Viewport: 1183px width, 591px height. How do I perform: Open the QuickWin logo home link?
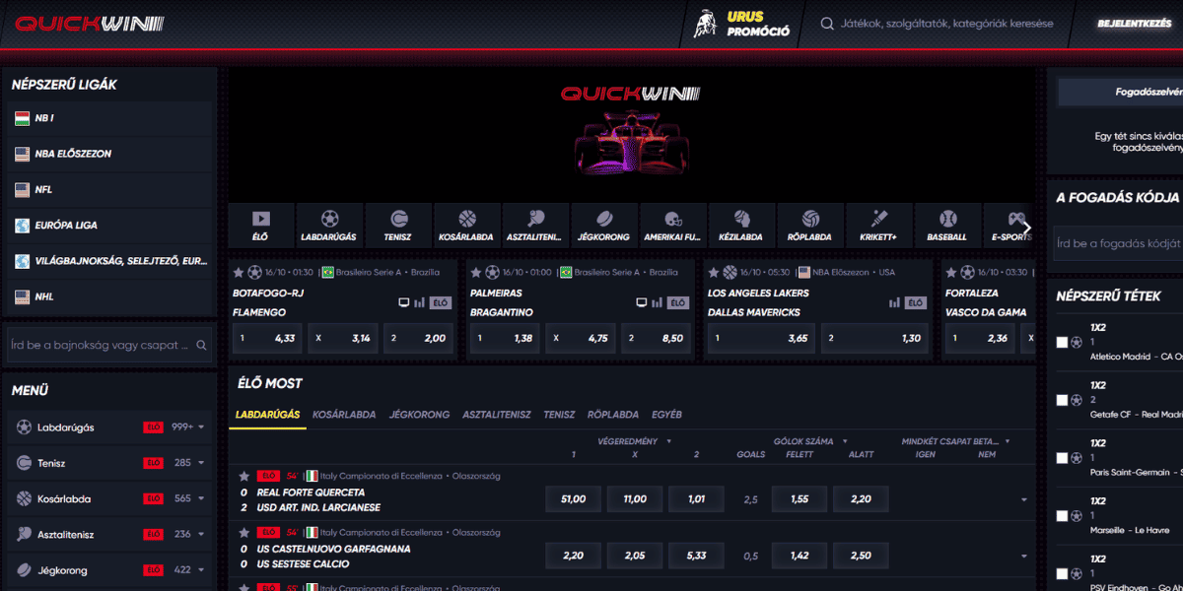coord(90,24)
